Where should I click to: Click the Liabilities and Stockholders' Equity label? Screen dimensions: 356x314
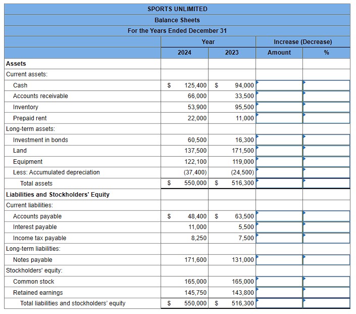click(58, 195)
